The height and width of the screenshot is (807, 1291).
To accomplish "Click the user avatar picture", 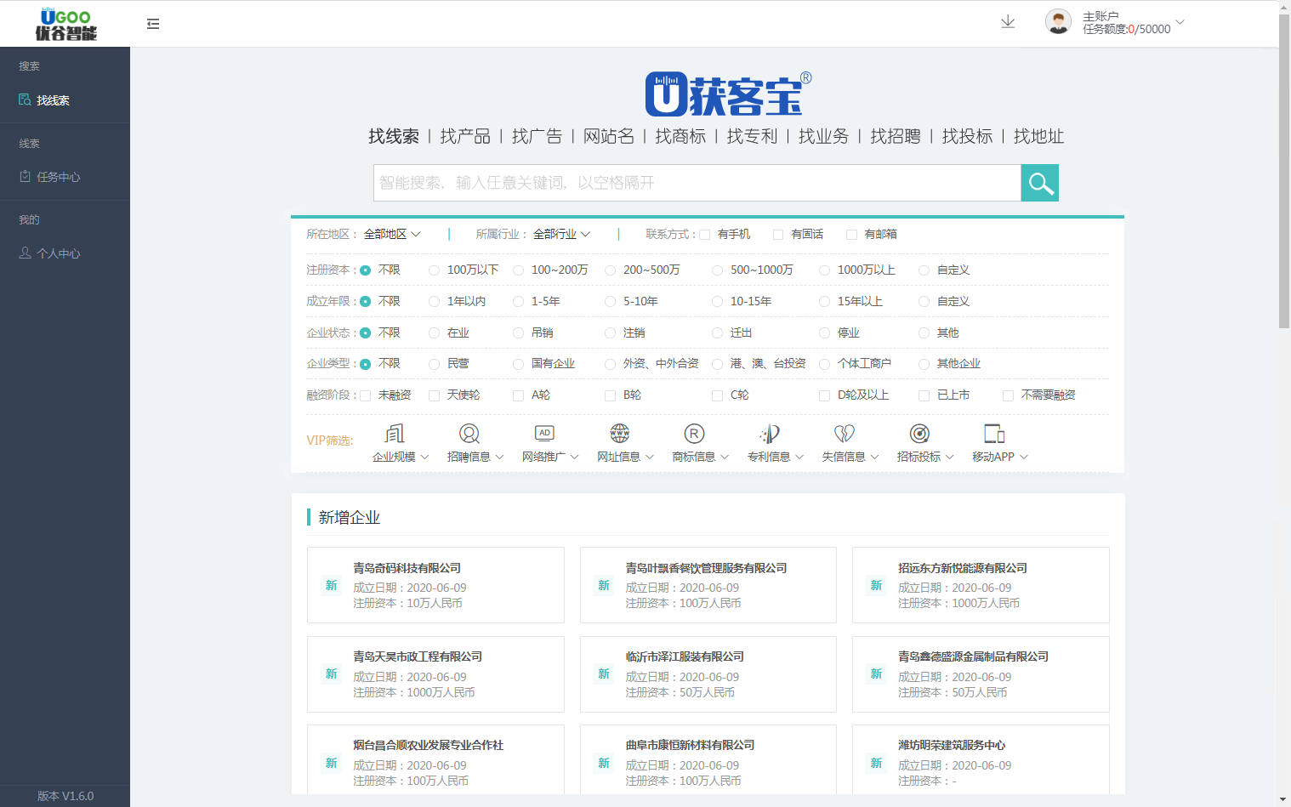I will (1058, 22).
